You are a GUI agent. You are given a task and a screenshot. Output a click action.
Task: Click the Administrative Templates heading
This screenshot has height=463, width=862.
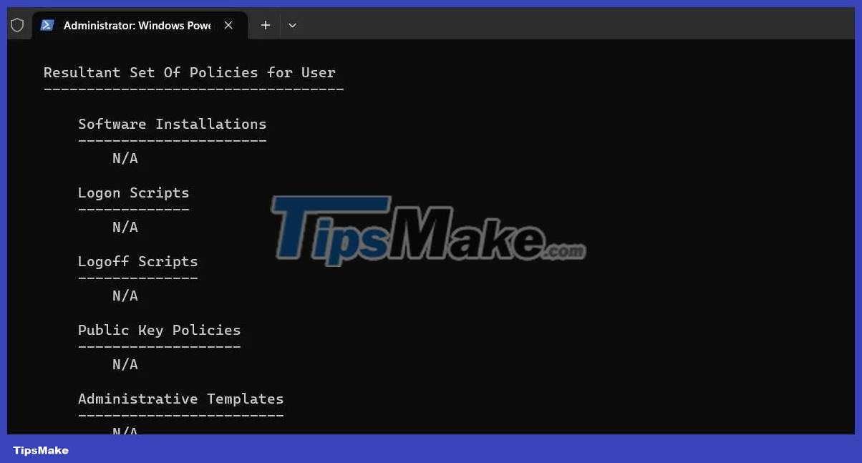[180, 399]
